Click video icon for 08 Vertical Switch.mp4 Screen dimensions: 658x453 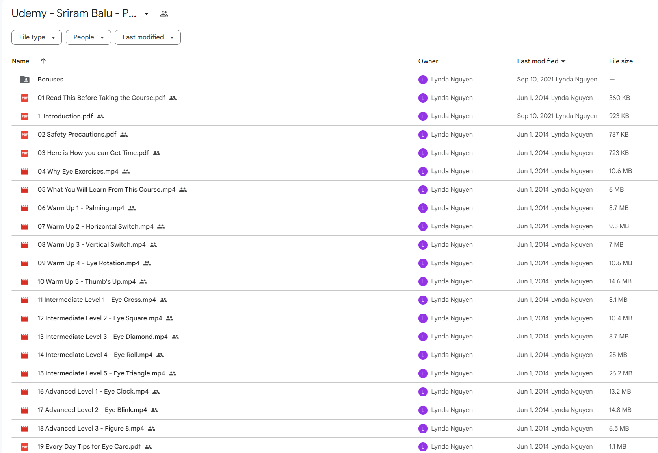[x=25, y=245]
